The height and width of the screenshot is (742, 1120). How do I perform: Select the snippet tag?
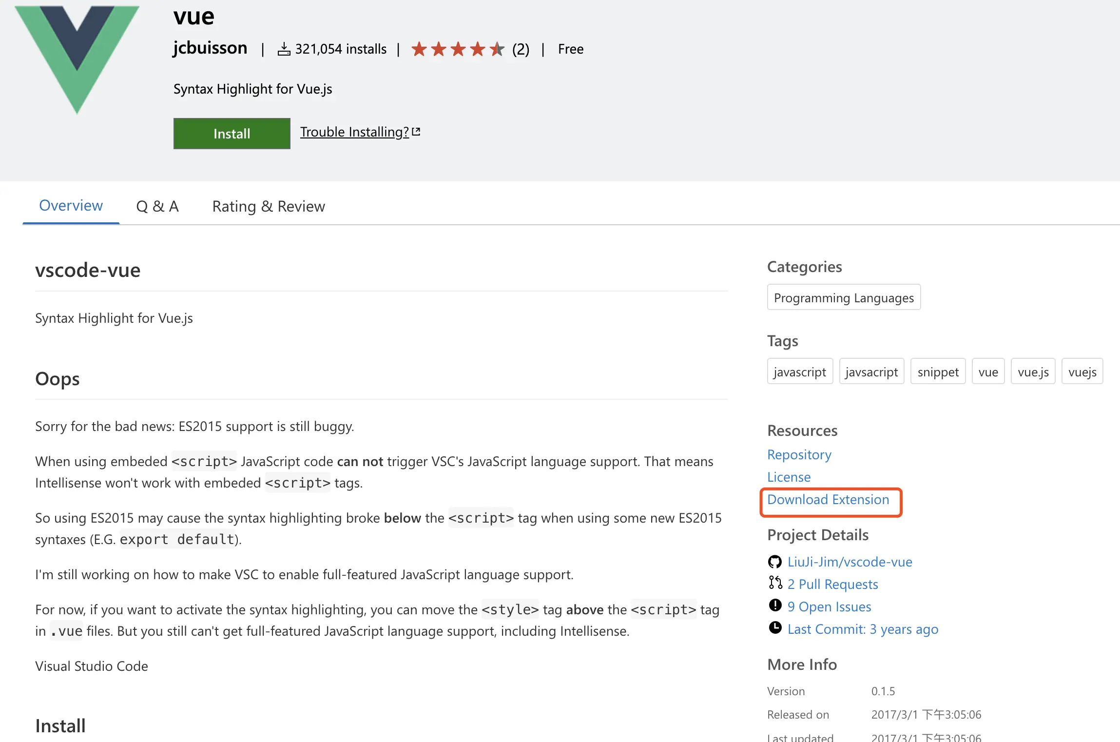click(938, 372)
